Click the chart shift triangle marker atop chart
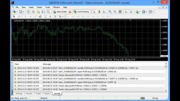180x101 pixels. (130, 20)
